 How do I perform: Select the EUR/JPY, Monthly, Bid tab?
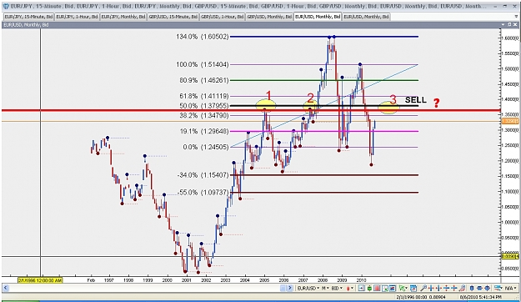tap(123, 17)
